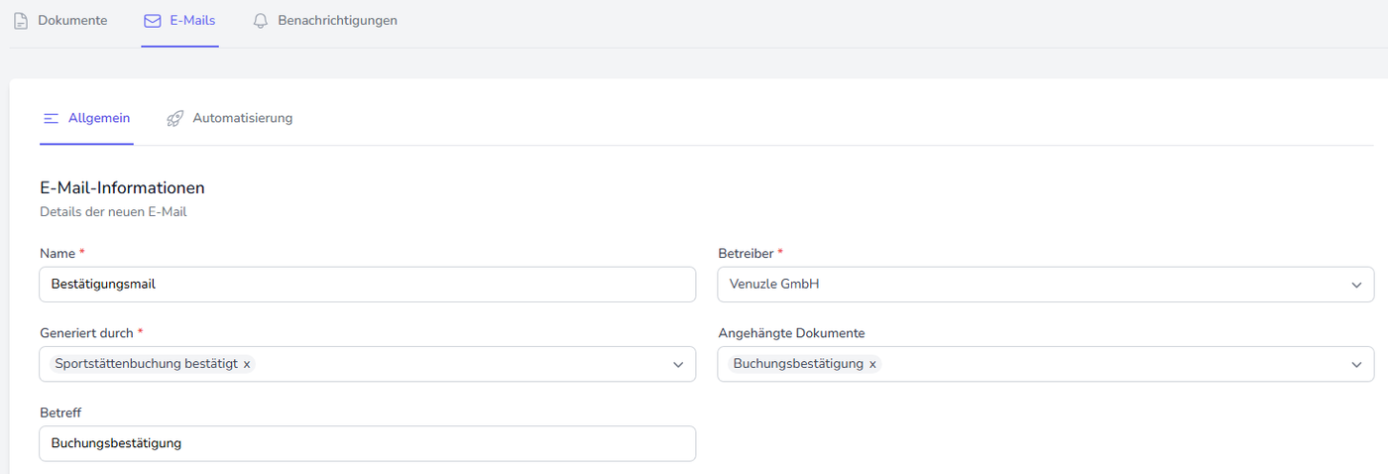Click the document icon beside Dokumente

click(x=21, y=21)
